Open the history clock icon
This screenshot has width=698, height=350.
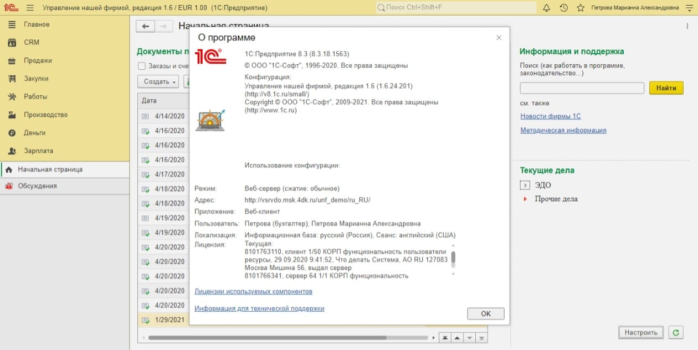pos(563,8)
